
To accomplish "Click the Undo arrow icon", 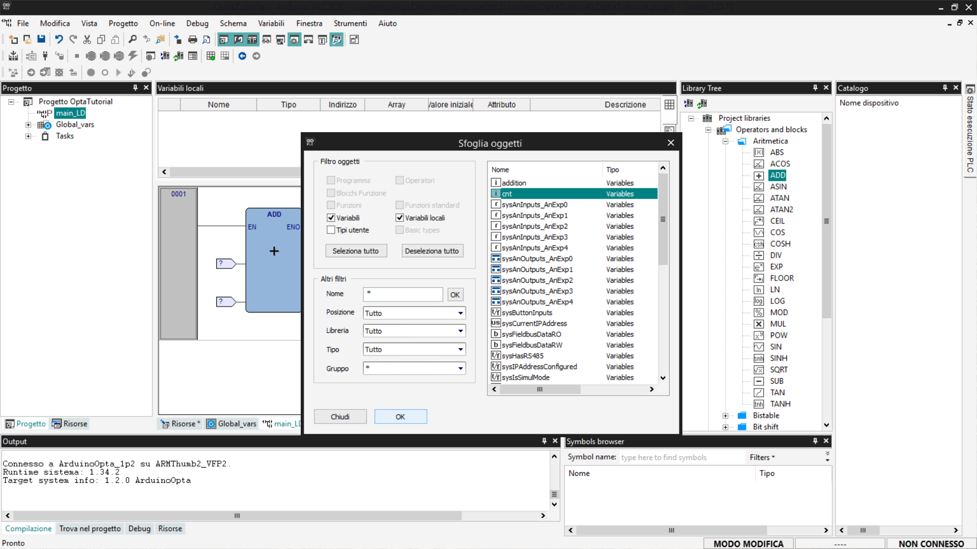I will (x=59, y=40).
